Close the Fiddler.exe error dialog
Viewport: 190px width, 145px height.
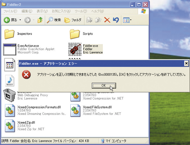[186, 63]
